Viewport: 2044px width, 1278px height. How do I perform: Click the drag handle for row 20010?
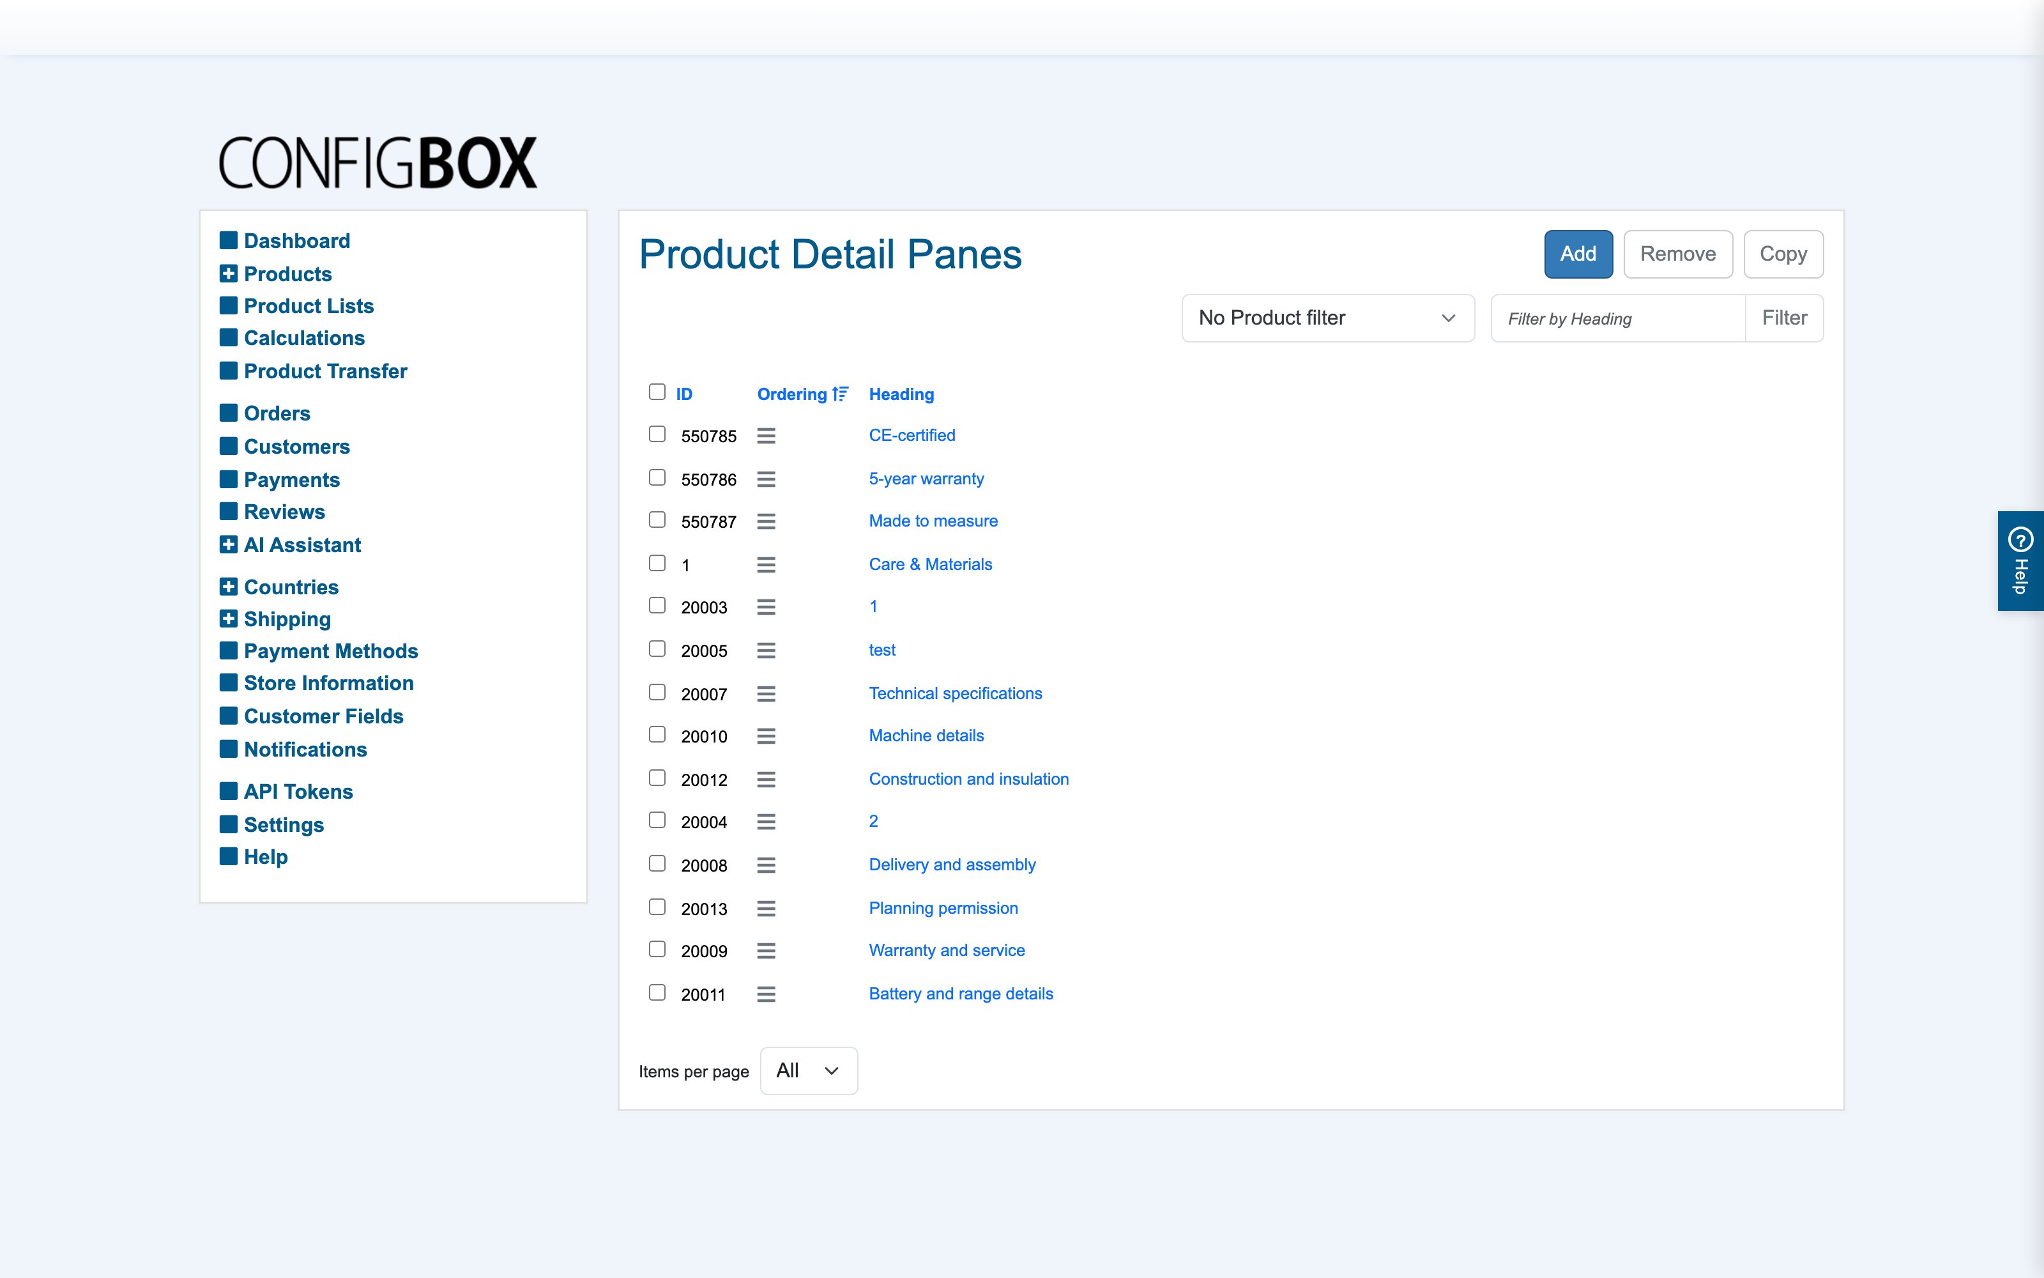coord(766,736)
